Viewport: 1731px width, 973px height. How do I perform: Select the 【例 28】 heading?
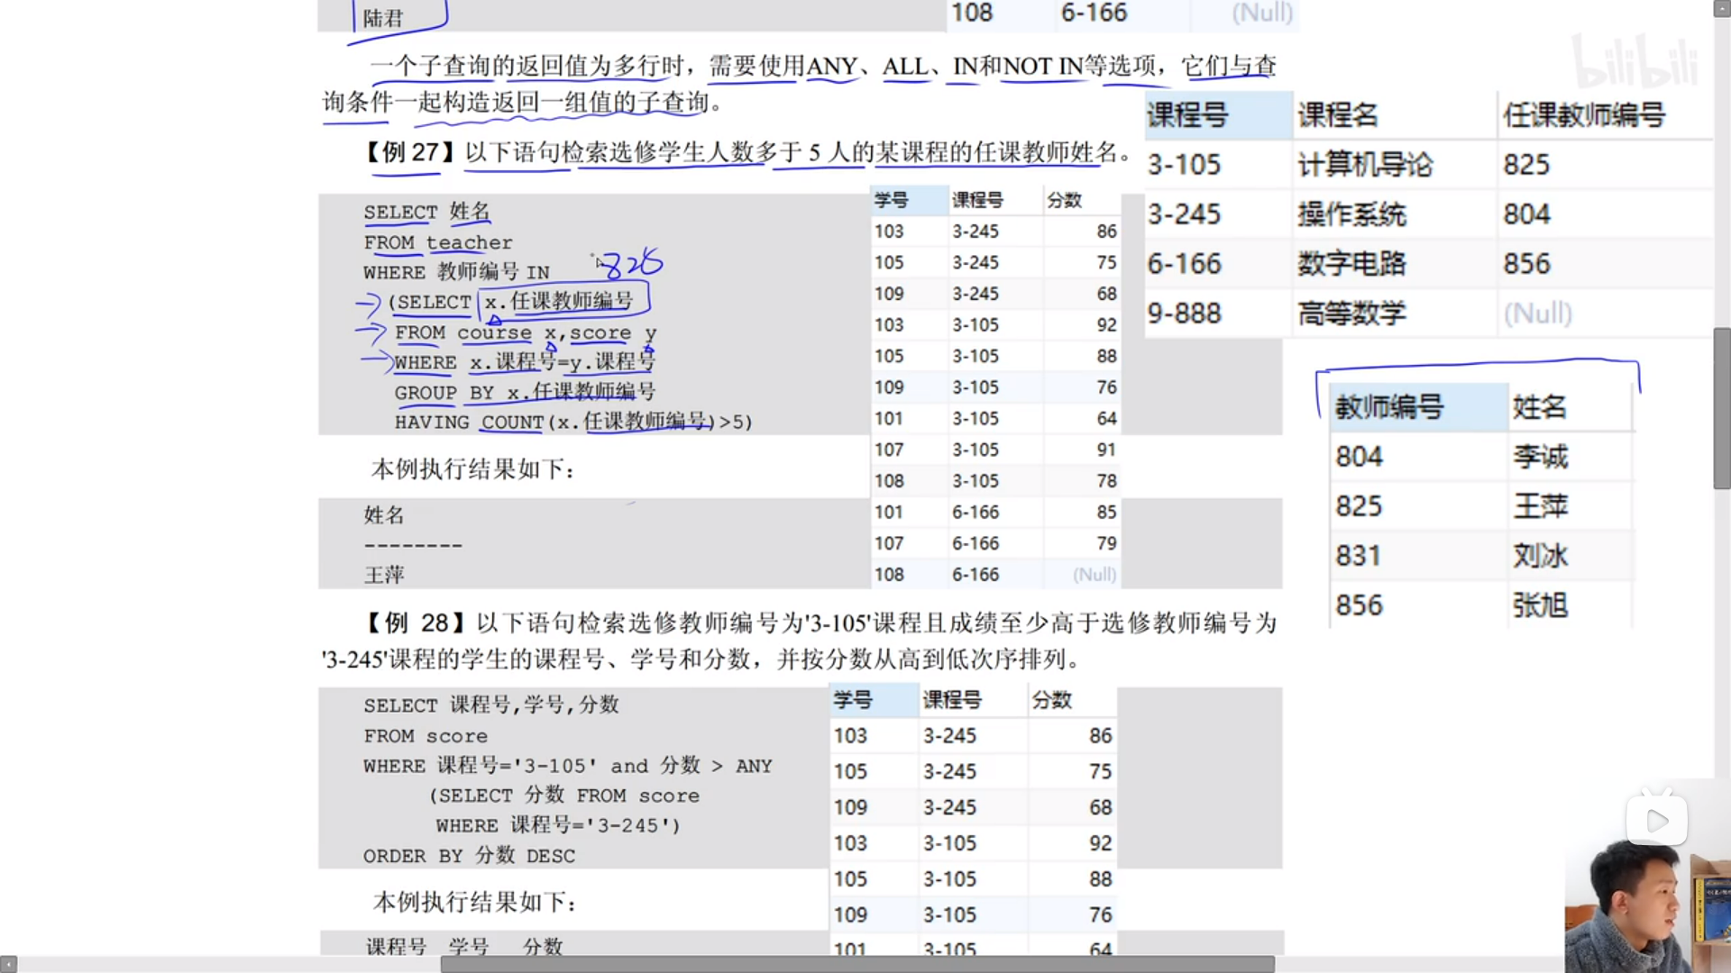click(x=416, y=623)
